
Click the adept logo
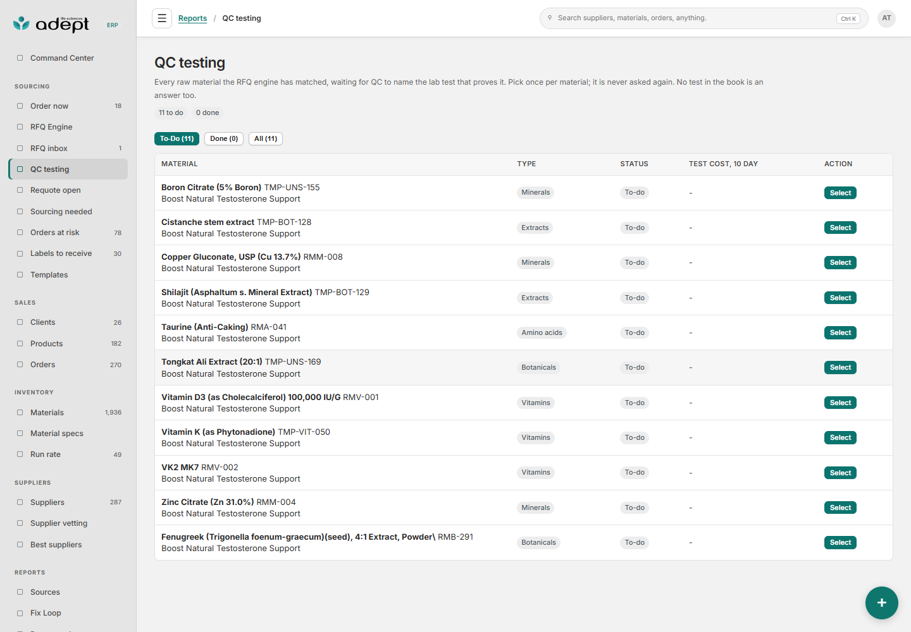tap(51, 24)
